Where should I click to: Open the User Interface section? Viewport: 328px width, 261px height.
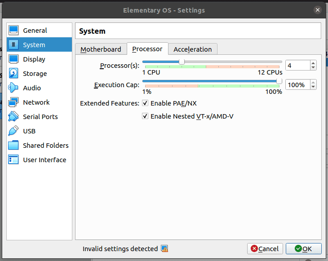(x=44, y=160)
